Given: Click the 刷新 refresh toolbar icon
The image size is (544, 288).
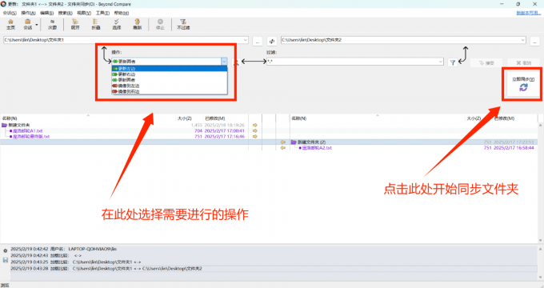Looking at the screenshot, I should coord(138,24).
